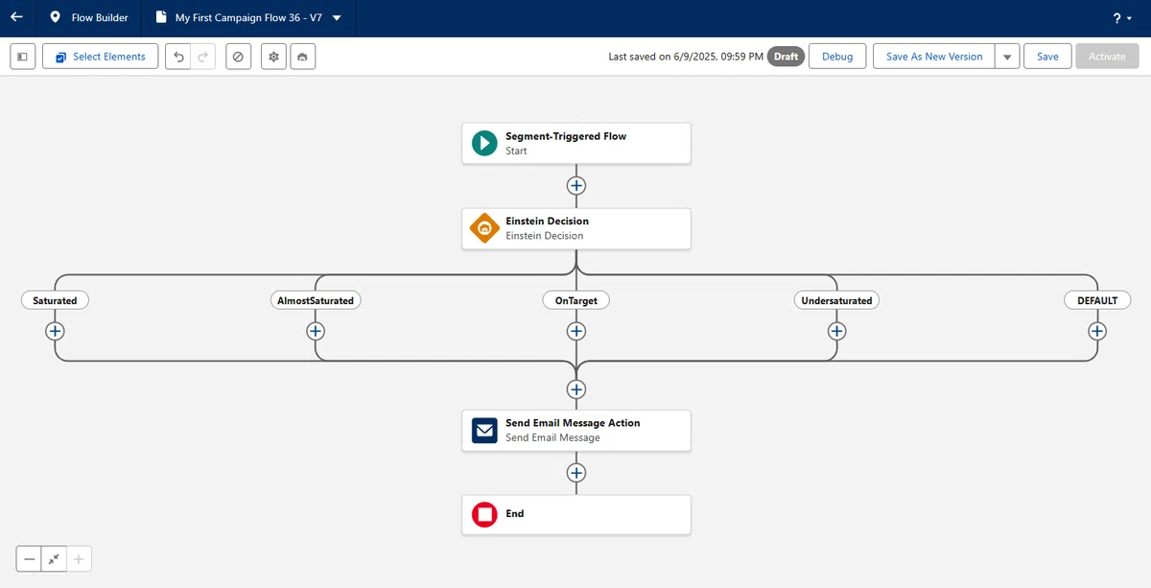Click the AlmostSaturated branch label
Screen dimensions: 1151x588
point(316,300)
